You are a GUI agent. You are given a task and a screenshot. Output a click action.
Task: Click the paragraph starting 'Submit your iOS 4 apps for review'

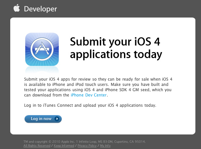(98, 87)
